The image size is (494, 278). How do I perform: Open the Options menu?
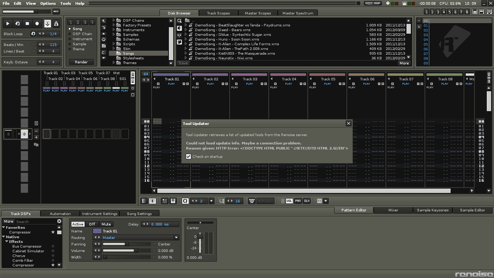48,3
